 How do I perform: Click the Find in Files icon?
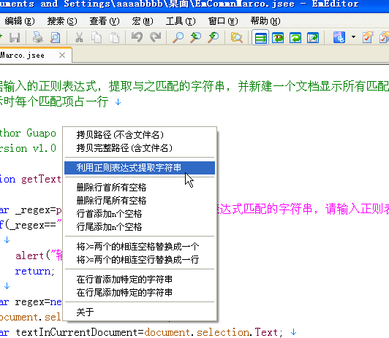(237, 38)
